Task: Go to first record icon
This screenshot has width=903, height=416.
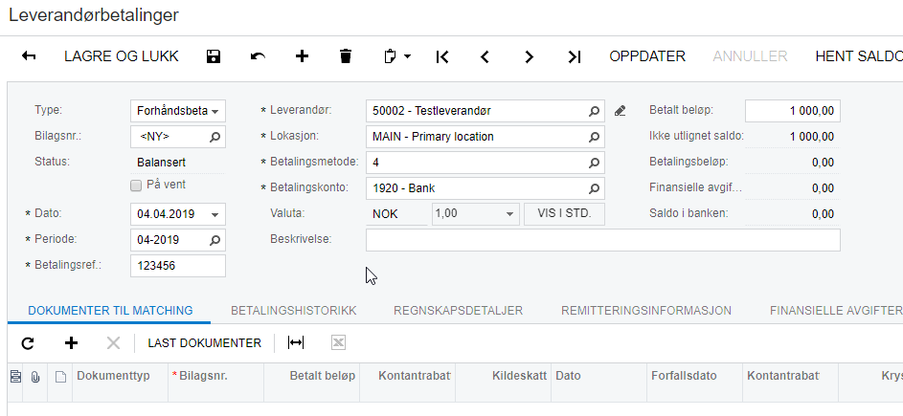Action: 441,56
